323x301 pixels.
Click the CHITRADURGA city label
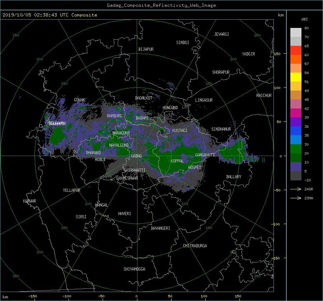click(195, 246)
